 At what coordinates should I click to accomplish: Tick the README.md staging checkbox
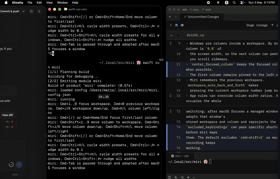pos(178,35)
